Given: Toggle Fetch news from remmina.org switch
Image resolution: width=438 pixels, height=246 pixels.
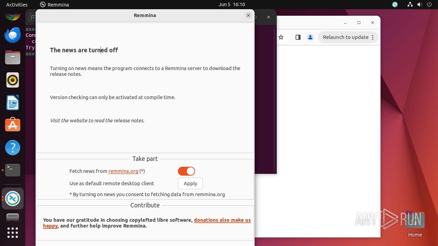Looking at the screenshot, I should click(x=186, y=171).
